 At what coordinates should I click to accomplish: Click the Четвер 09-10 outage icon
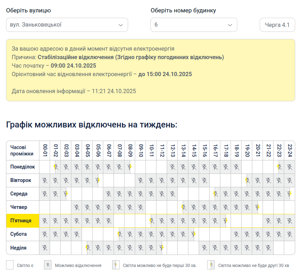pyautogui.click(x=141, y=207)
